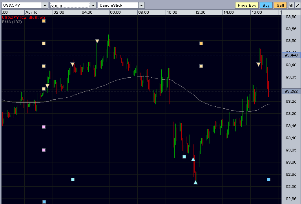Click the USD/JPY symbol field
301x204 pixels.
pos(22,5)
